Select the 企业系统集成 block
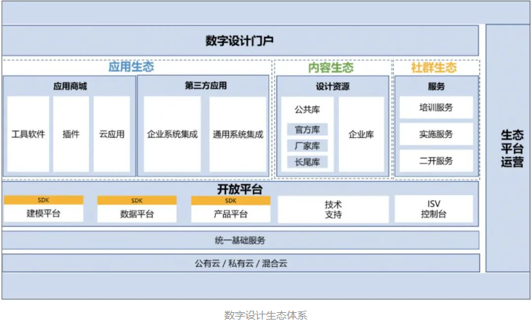This screenshot has height=327, width=531. coord(172,134)
